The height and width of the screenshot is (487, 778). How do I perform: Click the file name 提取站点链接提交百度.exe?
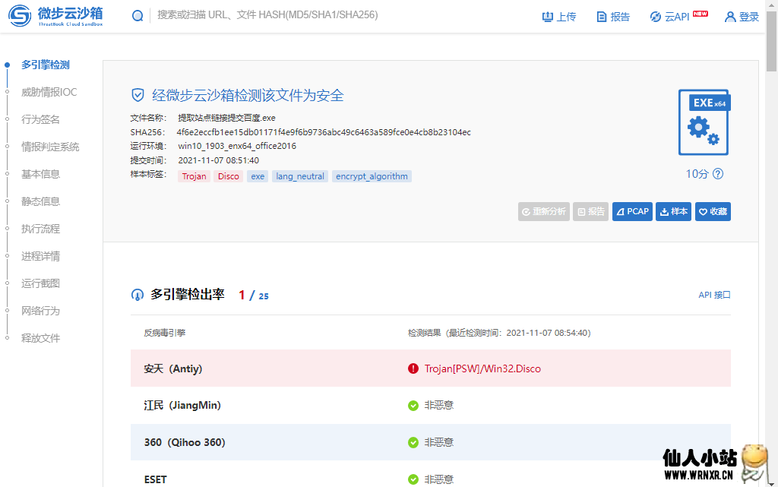click(x=226, y=118)
